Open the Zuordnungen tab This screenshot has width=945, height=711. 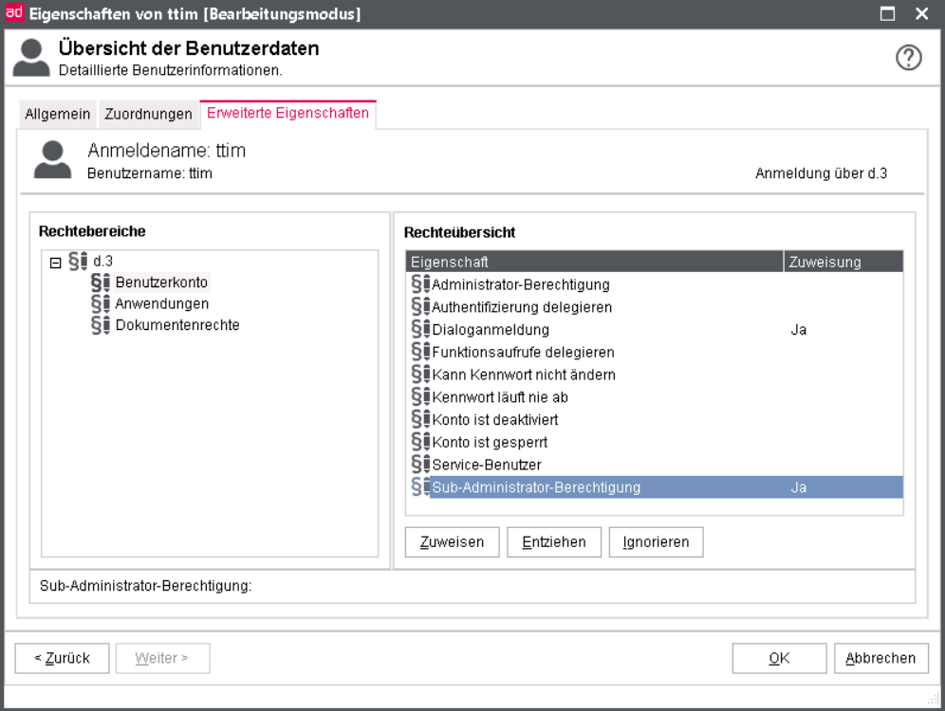pos(148,115)
